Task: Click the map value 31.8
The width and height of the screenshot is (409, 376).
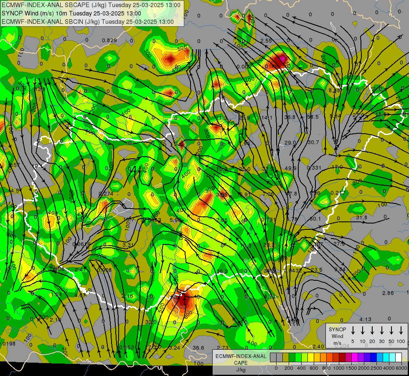Action: 361,217
